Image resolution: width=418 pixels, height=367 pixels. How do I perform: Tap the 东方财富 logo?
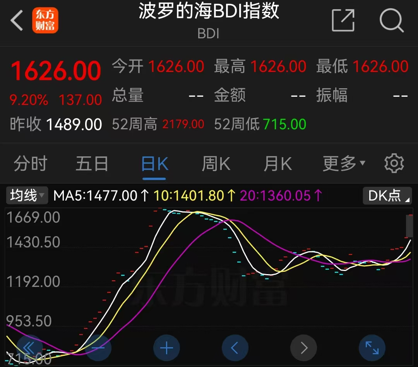coord(45,20)
